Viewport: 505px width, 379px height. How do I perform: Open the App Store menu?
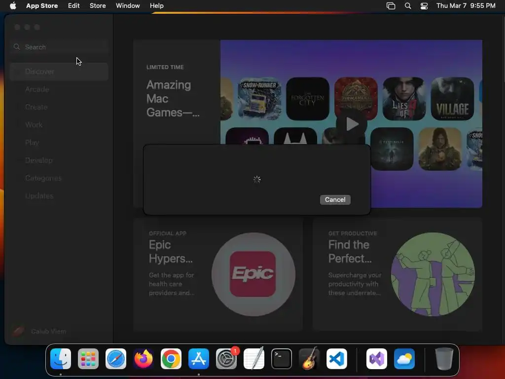coord(42,5)
